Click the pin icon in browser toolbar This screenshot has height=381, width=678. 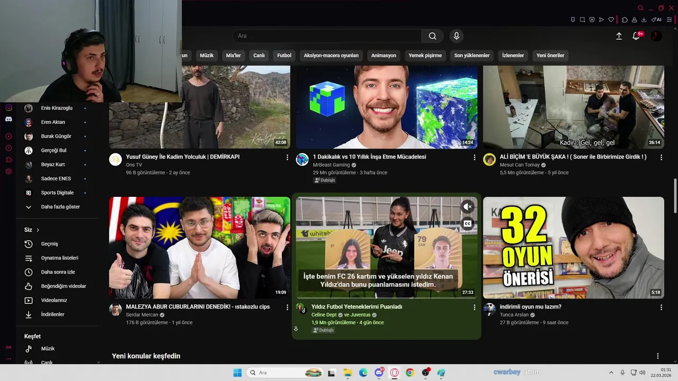[x=573, y=20]
